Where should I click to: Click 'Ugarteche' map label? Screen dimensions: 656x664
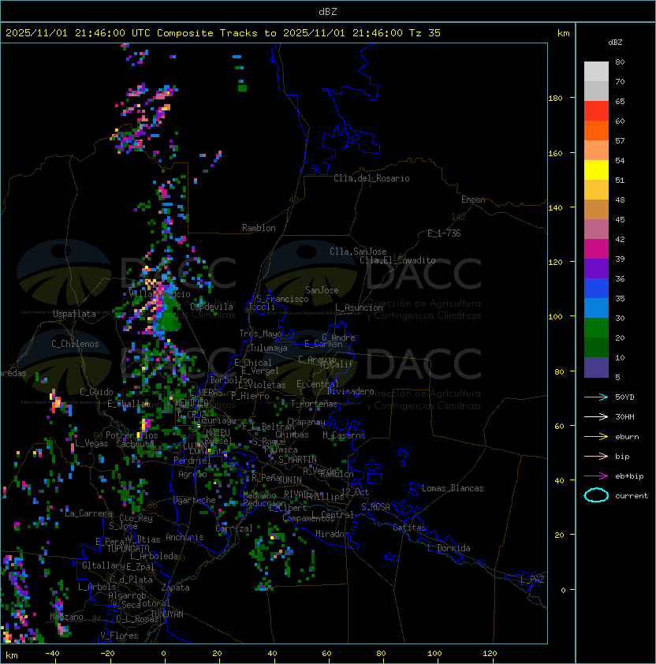coord(195,500)
